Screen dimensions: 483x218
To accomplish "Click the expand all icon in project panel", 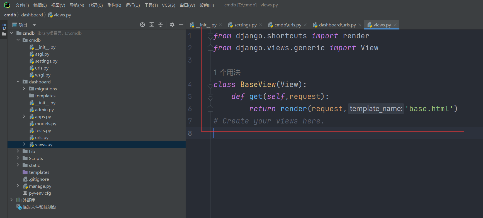I will click(x=152, y=25).
